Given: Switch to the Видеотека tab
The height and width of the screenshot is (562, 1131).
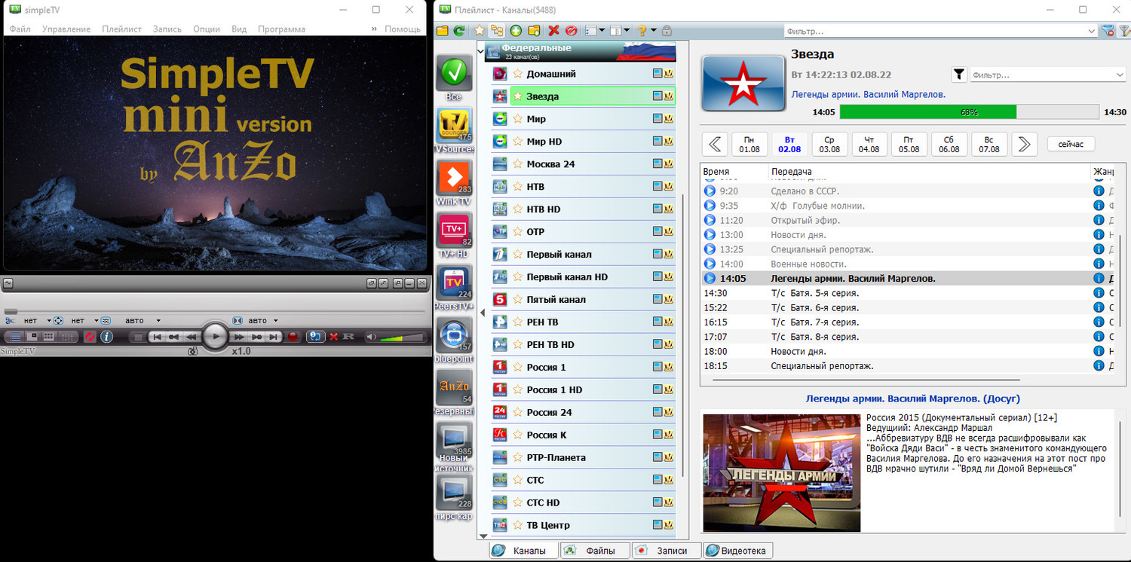Looking at the screenshot, I should coord(738,551).
